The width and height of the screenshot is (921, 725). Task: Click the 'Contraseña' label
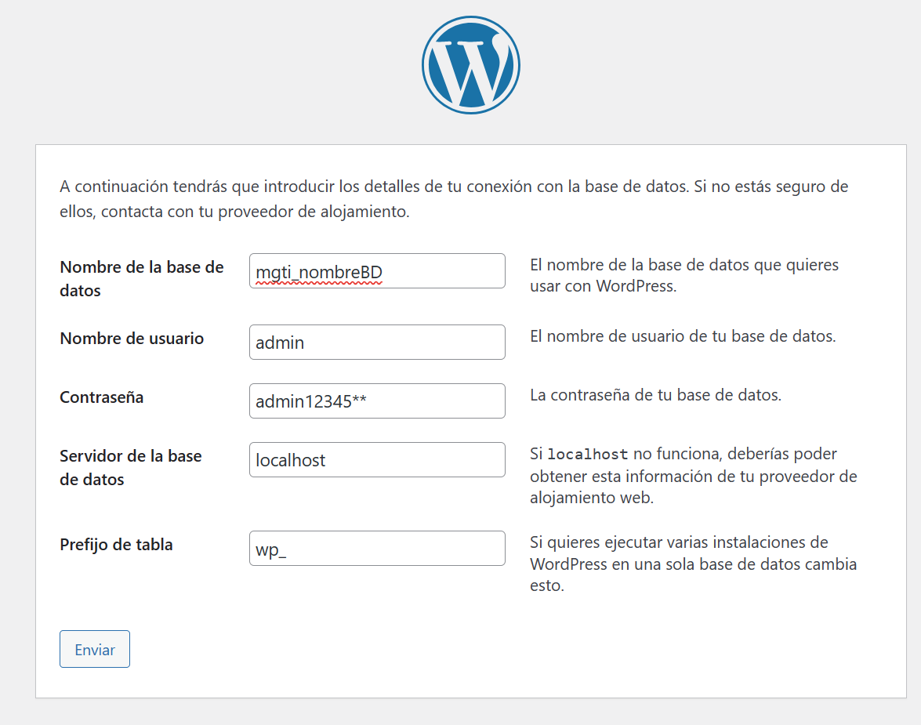102,397
